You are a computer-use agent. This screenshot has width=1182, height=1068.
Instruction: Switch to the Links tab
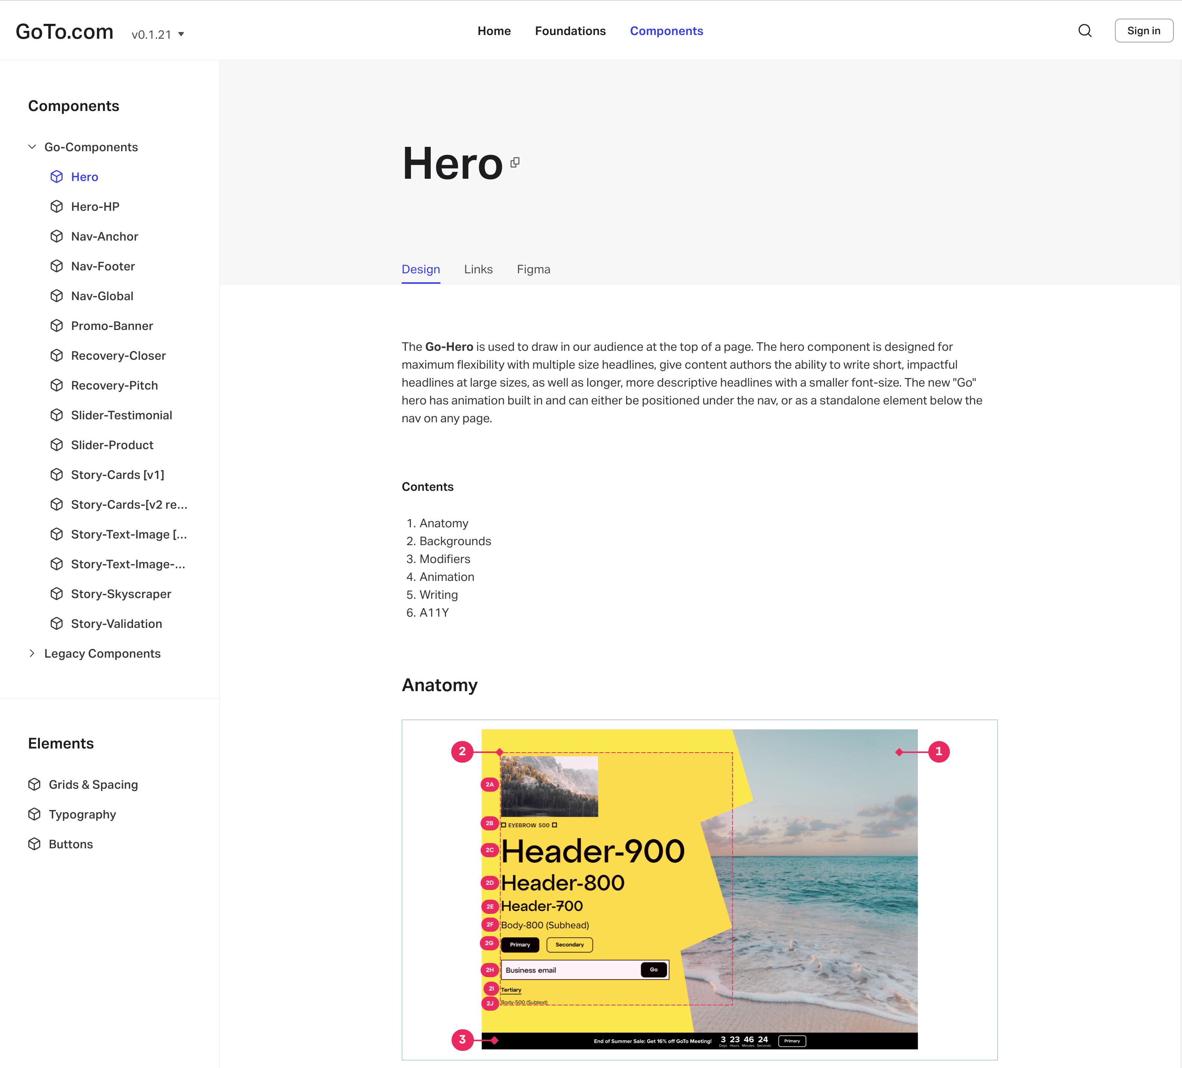click(x=478, y=270)
